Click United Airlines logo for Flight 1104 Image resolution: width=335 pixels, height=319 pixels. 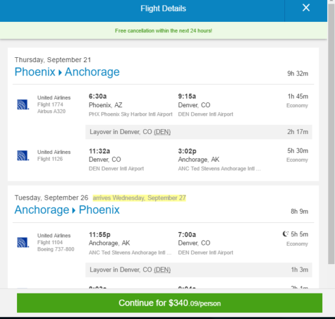(x=23, y=242)
